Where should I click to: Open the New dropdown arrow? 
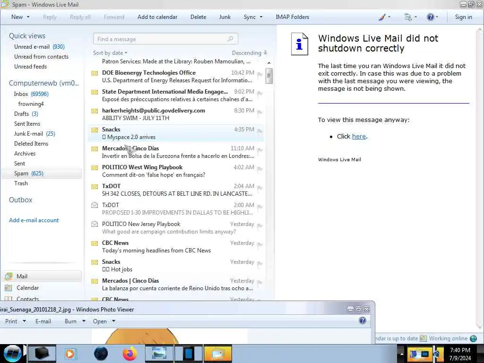[28, 17]
